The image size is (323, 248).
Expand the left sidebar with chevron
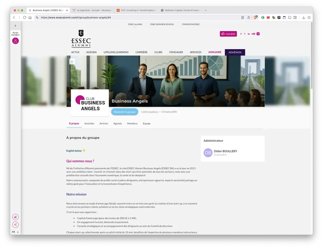point(15,26)
